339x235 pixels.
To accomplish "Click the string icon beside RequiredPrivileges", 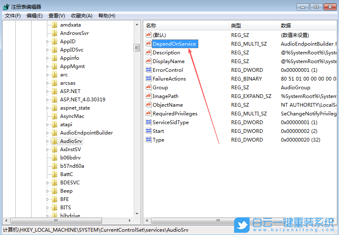I will [x=148, y=113].
